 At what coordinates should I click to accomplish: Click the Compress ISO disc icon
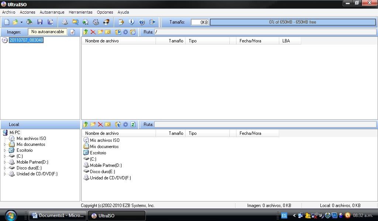coord(85,22)
